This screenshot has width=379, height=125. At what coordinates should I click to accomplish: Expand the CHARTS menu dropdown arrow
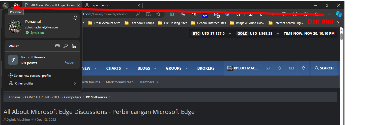click(x=127, y=68)
